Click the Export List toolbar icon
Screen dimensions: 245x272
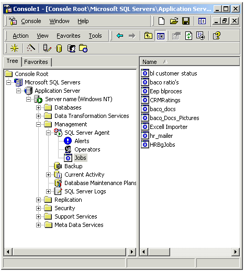[x=201, y=36]
